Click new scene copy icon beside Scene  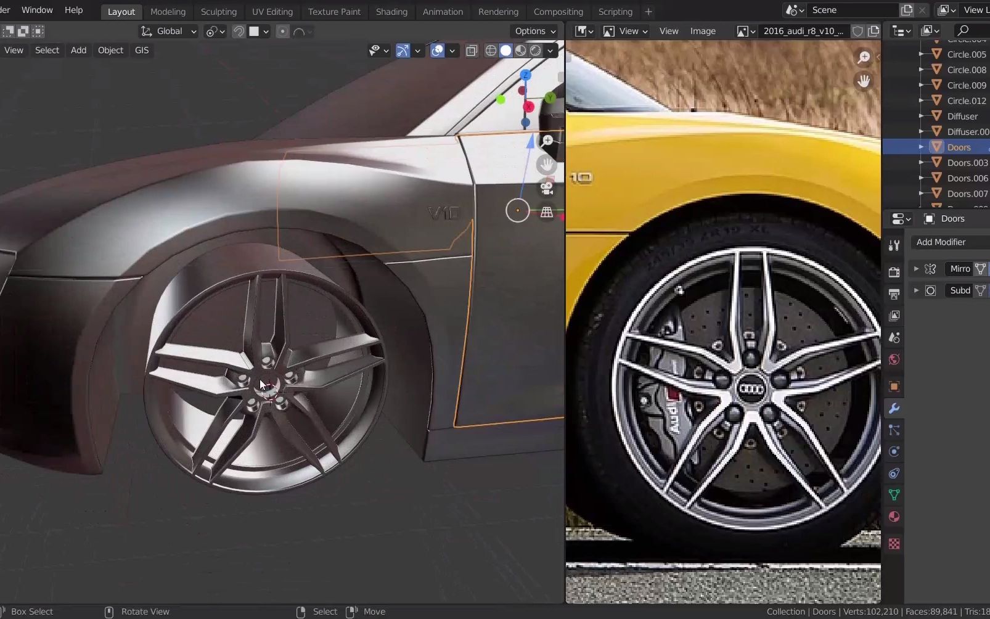907,10
